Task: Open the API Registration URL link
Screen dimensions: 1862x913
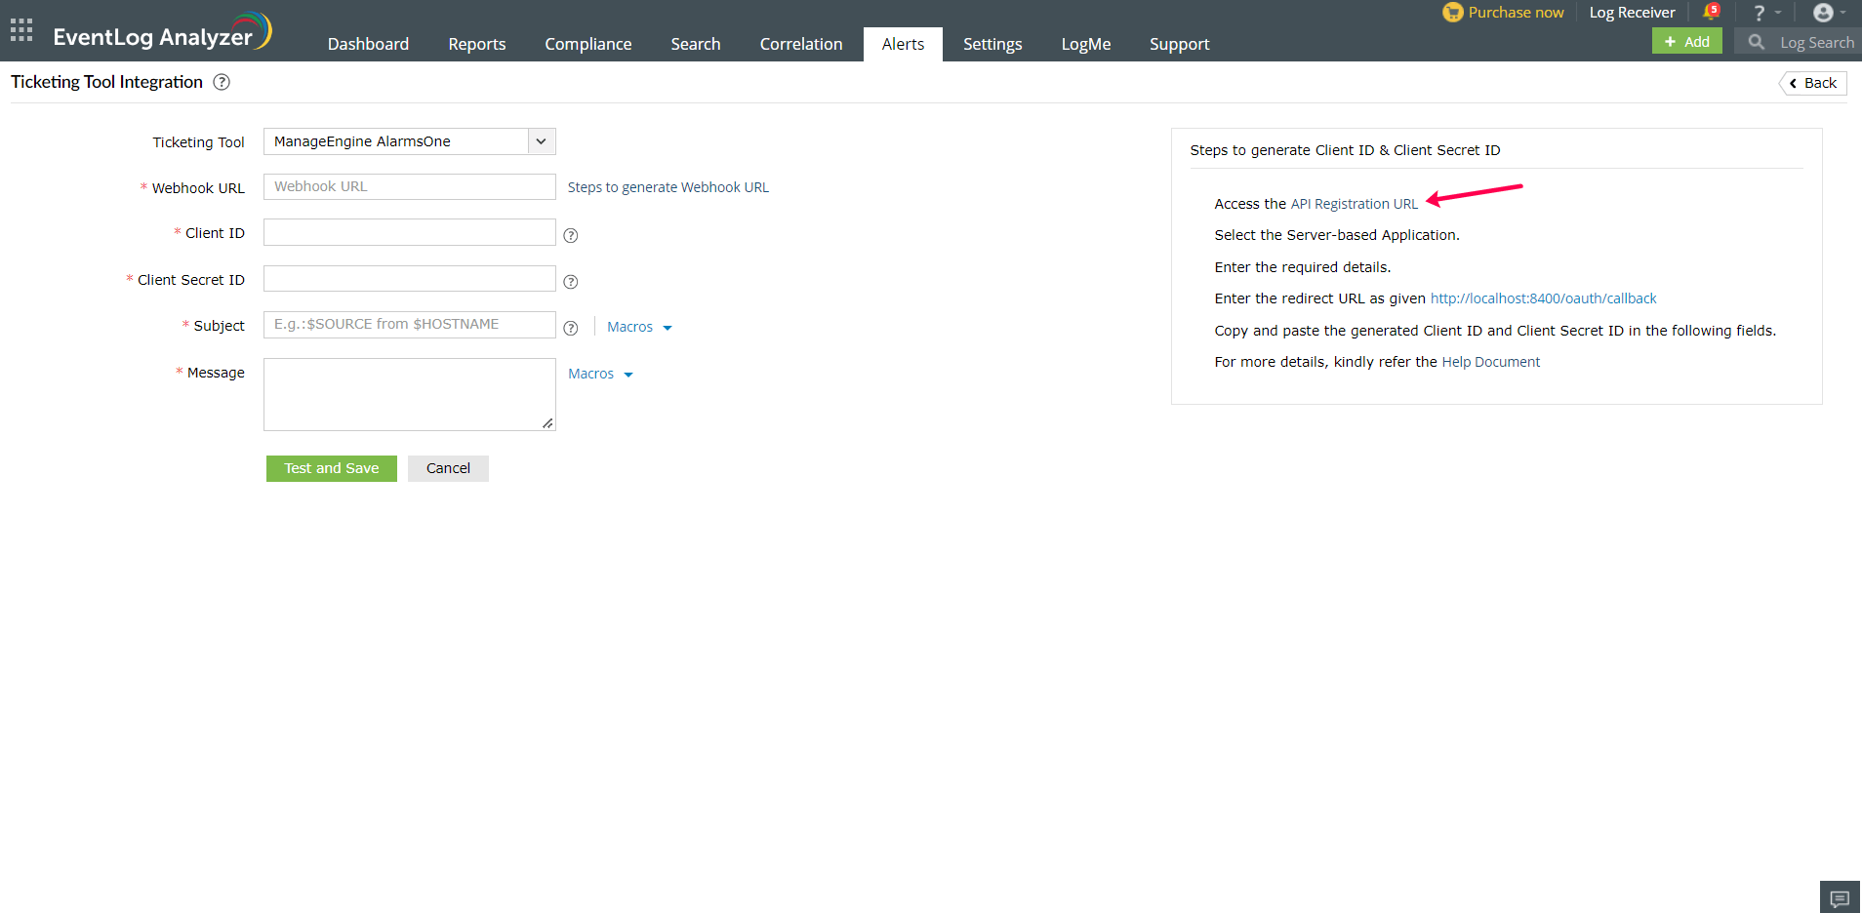Action: pyautogui.click(x=1355, y=204)
